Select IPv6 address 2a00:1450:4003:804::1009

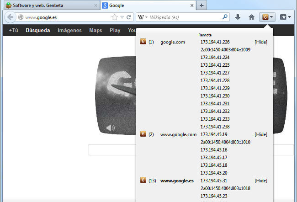pyautogui.click(x=225, y=50)
